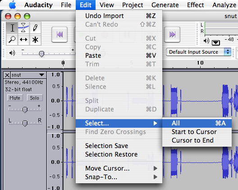Viewport: 238px width, 190px height.
Task: Click the Skip to End button
Action: coord(172,34)
